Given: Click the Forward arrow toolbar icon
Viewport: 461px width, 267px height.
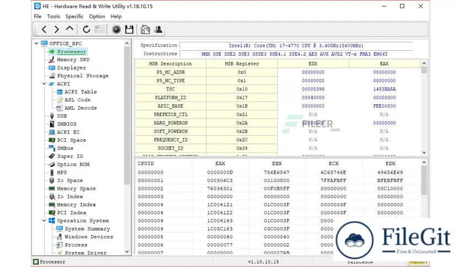Looking at the screenshot, I should 56,29.
